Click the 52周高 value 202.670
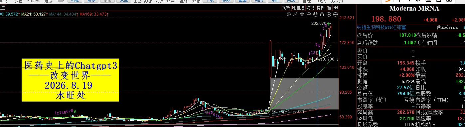 click(406, 112)
